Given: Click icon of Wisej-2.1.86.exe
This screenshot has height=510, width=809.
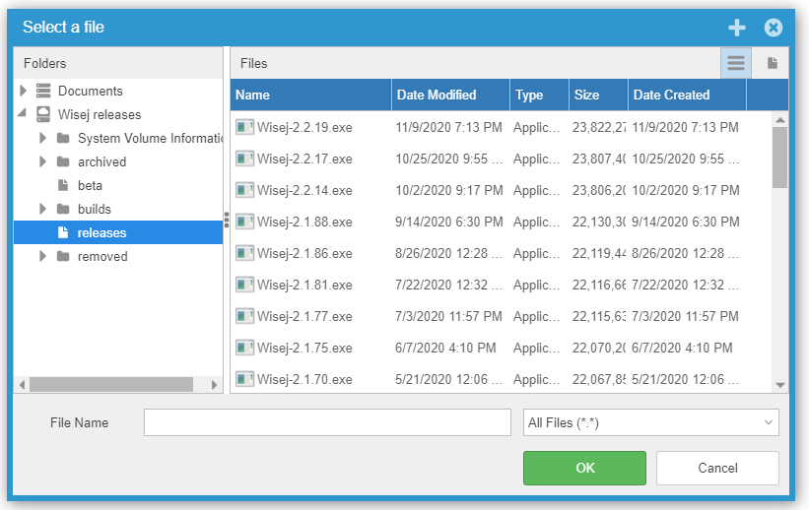Looking at the screenshot, I should 244,253.
